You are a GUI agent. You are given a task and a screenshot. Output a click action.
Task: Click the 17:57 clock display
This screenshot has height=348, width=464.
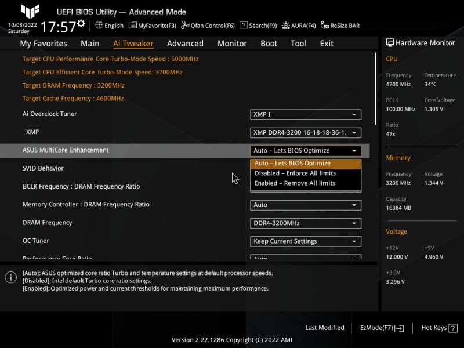click(59, 27)
